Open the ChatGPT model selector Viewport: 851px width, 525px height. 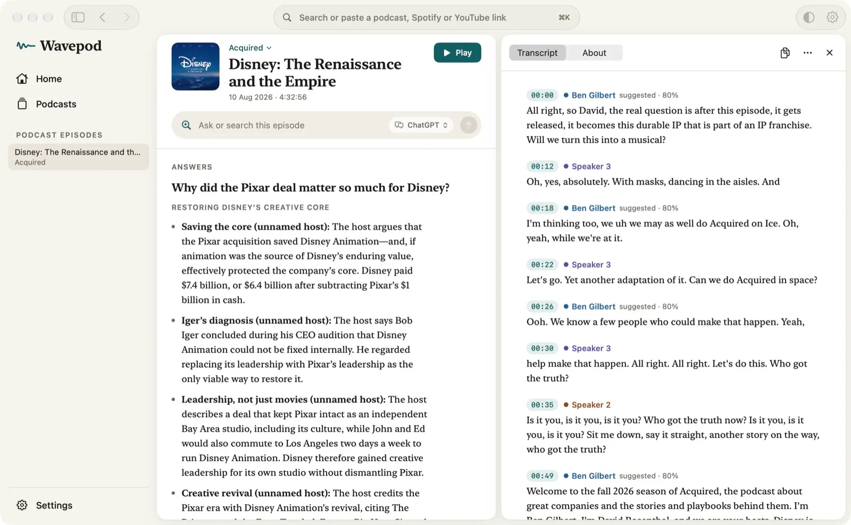[421, 125]
